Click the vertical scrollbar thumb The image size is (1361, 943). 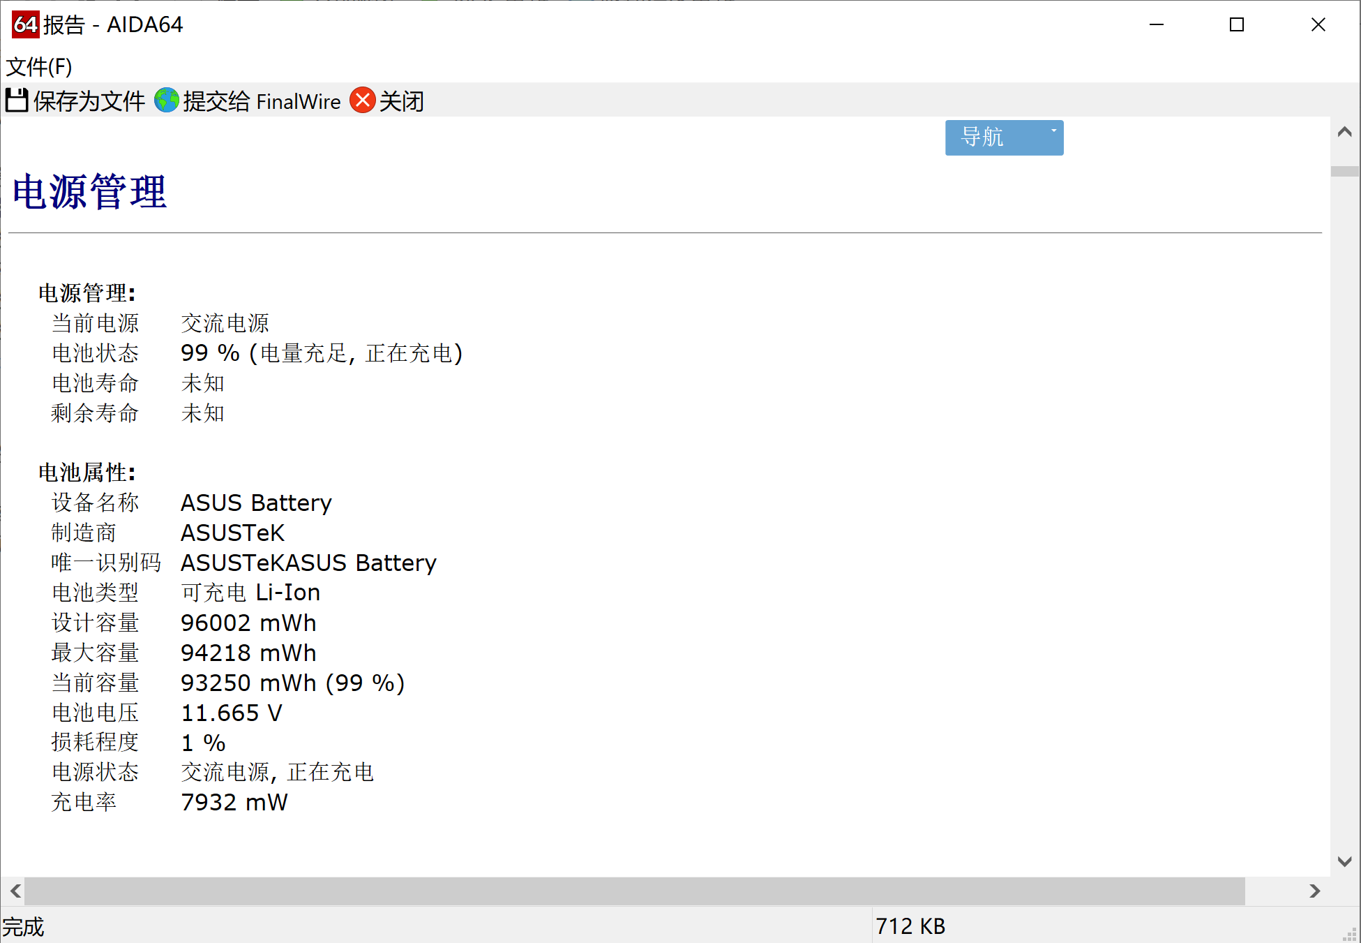[1345, 171]
